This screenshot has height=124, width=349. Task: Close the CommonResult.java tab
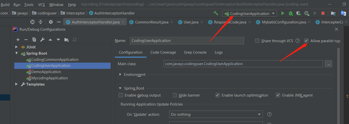pos(172,22)
